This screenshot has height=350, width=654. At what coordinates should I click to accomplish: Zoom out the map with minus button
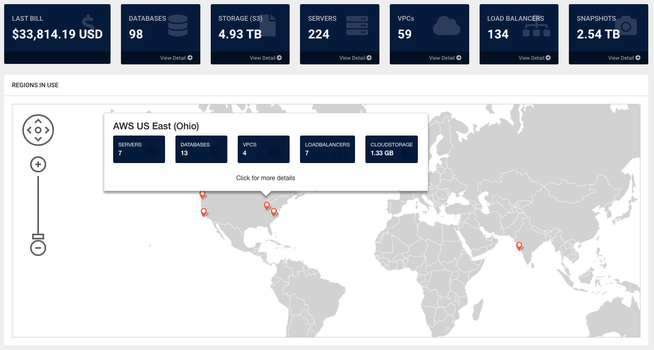[38, 248]
